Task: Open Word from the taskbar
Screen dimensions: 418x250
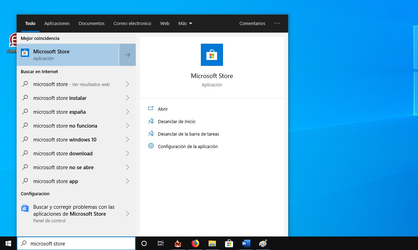Action: point(246,243)
